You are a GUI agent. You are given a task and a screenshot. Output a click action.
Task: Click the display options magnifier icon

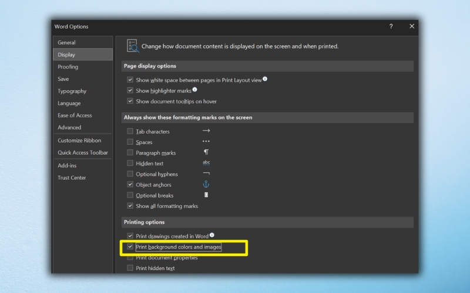133,46
